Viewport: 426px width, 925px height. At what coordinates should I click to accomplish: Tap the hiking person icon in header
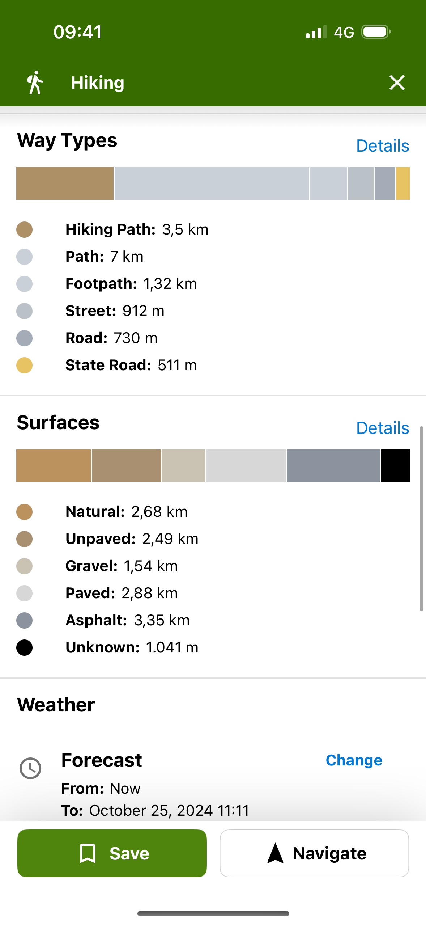[x=35, y=83]
